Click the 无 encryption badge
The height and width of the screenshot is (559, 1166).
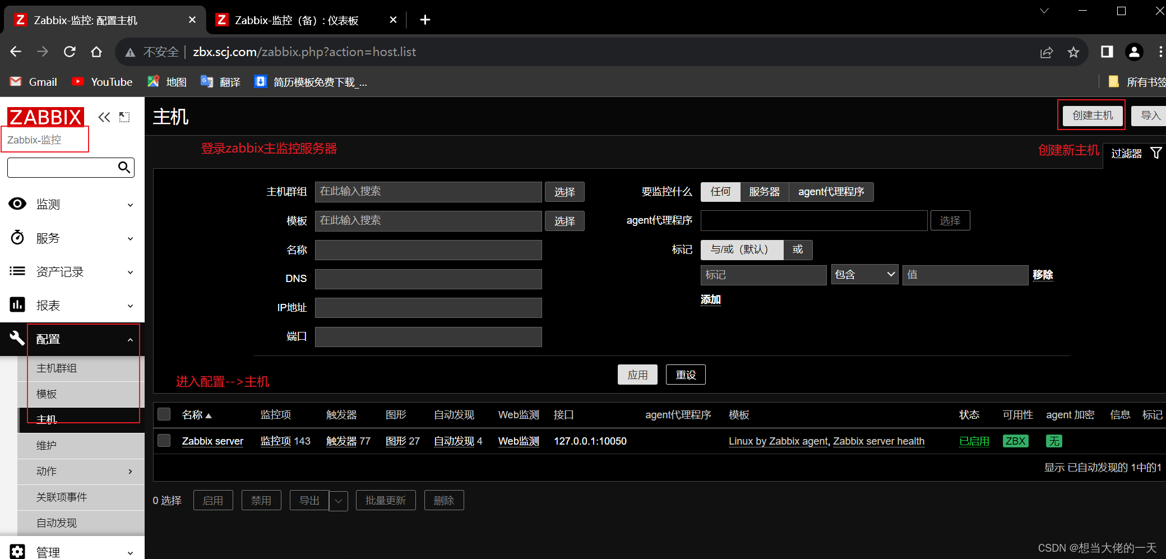coord(1054,441)
